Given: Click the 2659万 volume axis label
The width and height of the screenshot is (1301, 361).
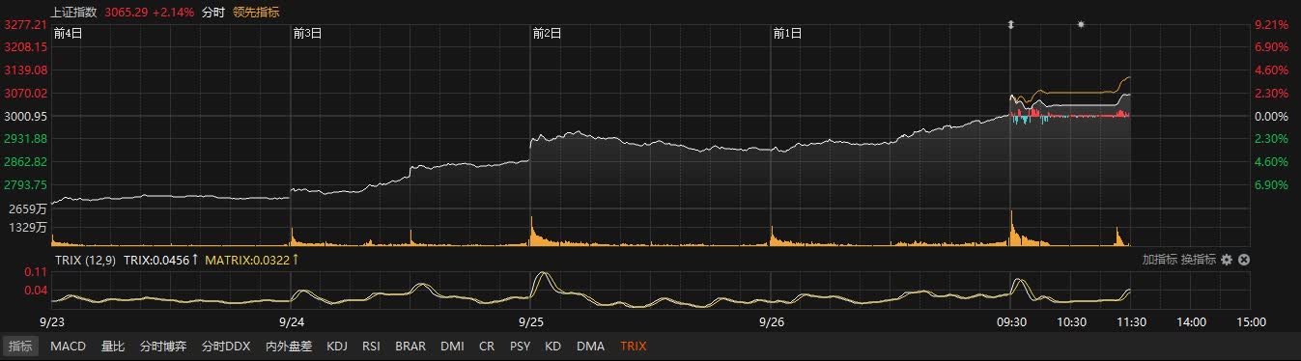Looking at the screenshot, I should coord(27,208).
